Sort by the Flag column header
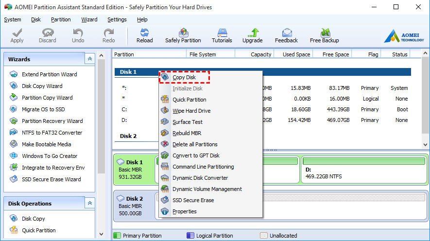Screen dimensions: 430x241 tap(366, 54)
